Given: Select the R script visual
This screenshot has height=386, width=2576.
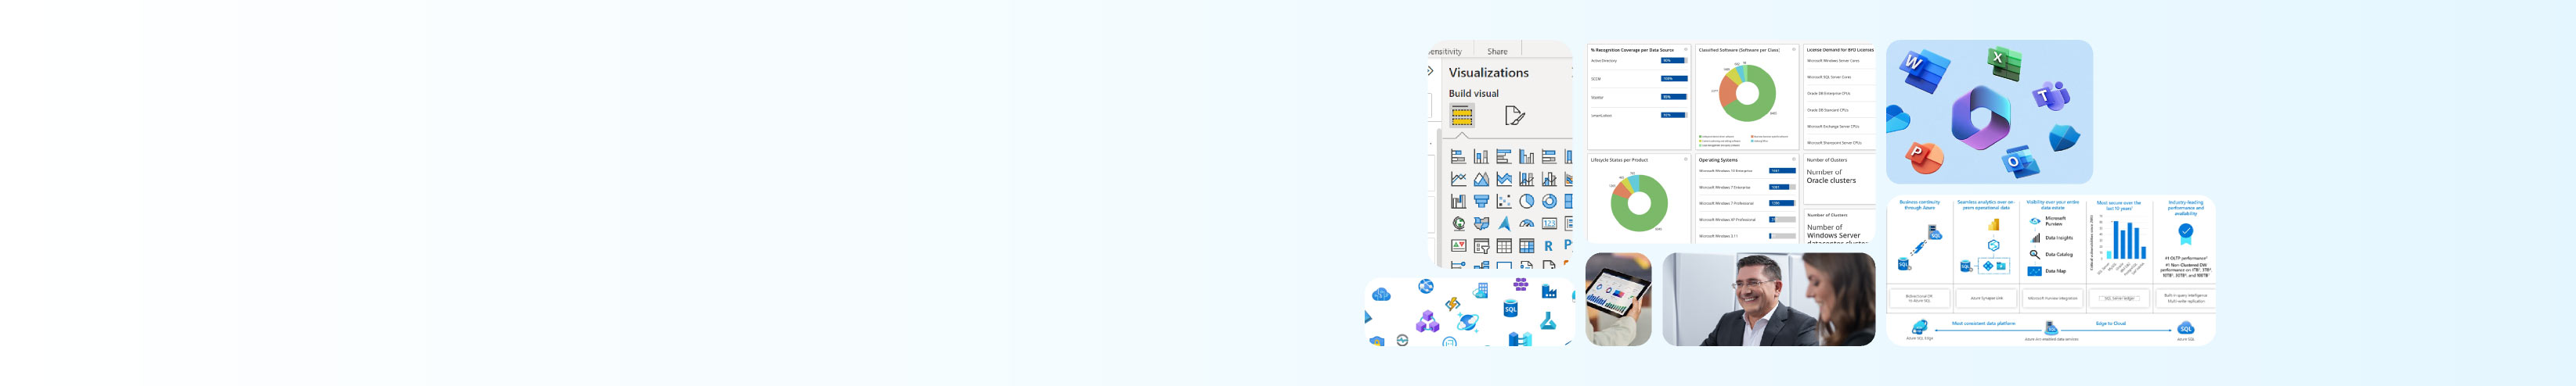Looking at the screenshot, I should pyautogui.click(x=1548, y=245).
